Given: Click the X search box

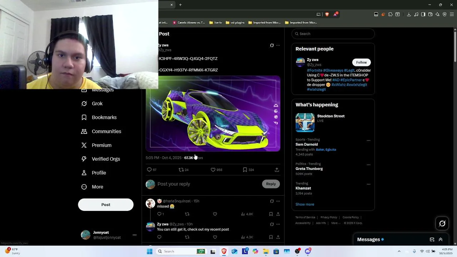Looking at the screenshot, I should pos(333,34).
